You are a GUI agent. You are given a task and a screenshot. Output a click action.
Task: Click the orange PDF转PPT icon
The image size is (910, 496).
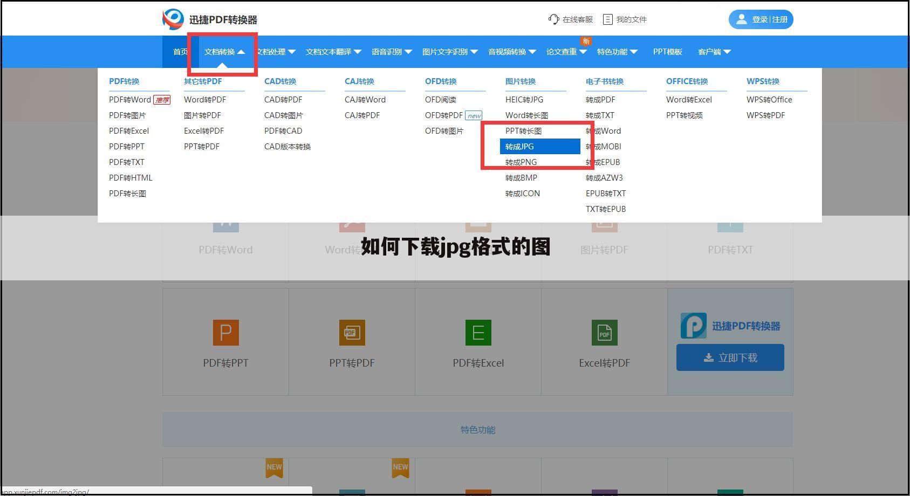pos(226,332)
